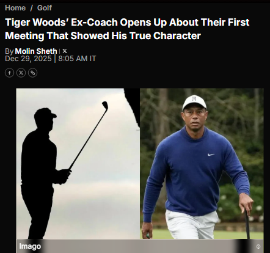This screenshot has height=253, width=270.
Task: Click the Dec 29, 2025 publish date
Action: 28,59
